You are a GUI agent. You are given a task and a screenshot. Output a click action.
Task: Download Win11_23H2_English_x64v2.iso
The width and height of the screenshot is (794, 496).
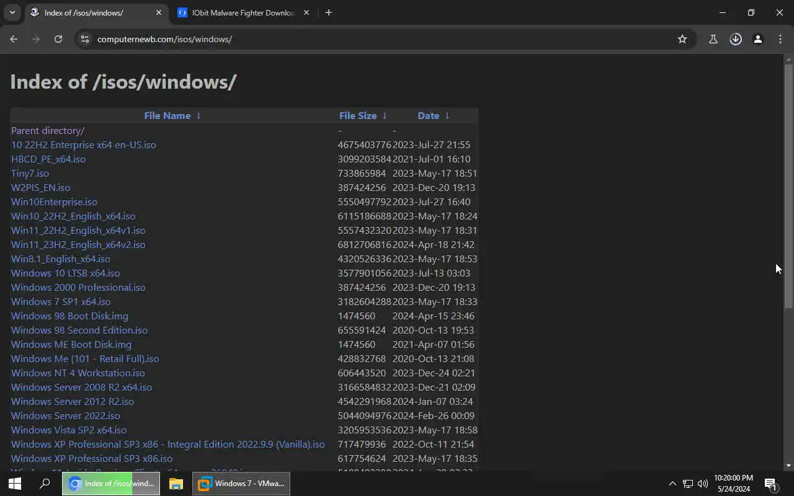(x=78, y=244)
